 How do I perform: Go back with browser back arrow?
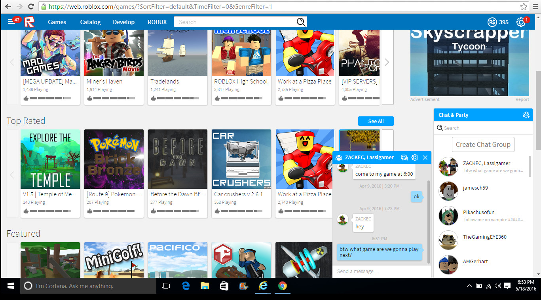[x=8, y=7]
